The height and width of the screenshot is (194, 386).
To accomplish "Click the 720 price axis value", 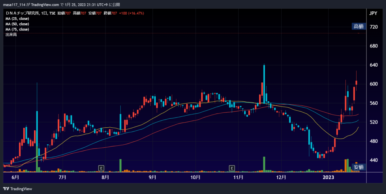I will 374,27.
